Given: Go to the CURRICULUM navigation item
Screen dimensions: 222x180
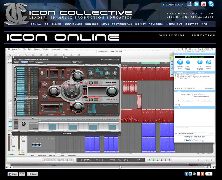Looking at the screenshot, I should pyautogui.click(x=73, y=24).
